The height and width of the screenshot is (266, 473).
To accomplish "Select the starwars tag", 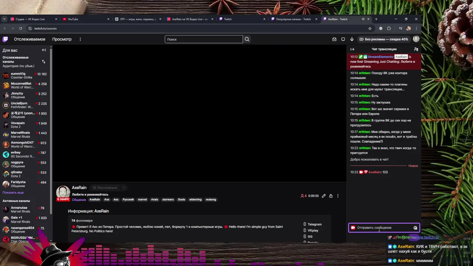I will pos(168,199).
